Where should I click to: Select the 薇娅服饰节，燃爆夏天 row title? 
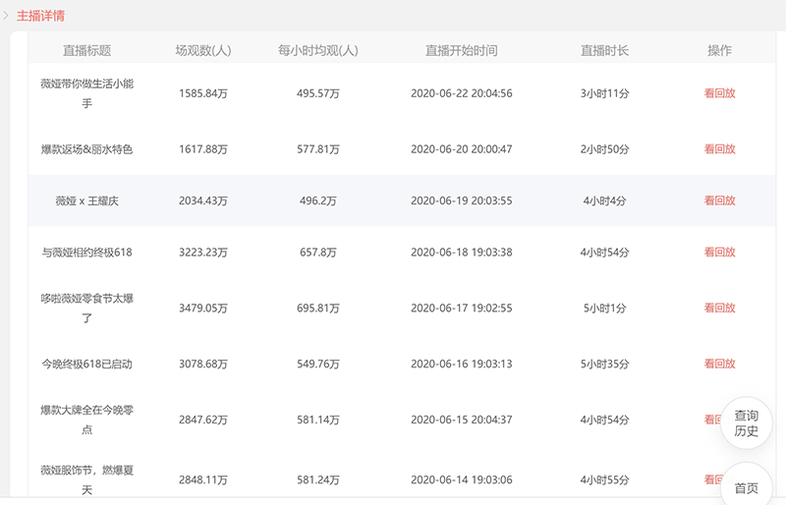coord(86,479)
